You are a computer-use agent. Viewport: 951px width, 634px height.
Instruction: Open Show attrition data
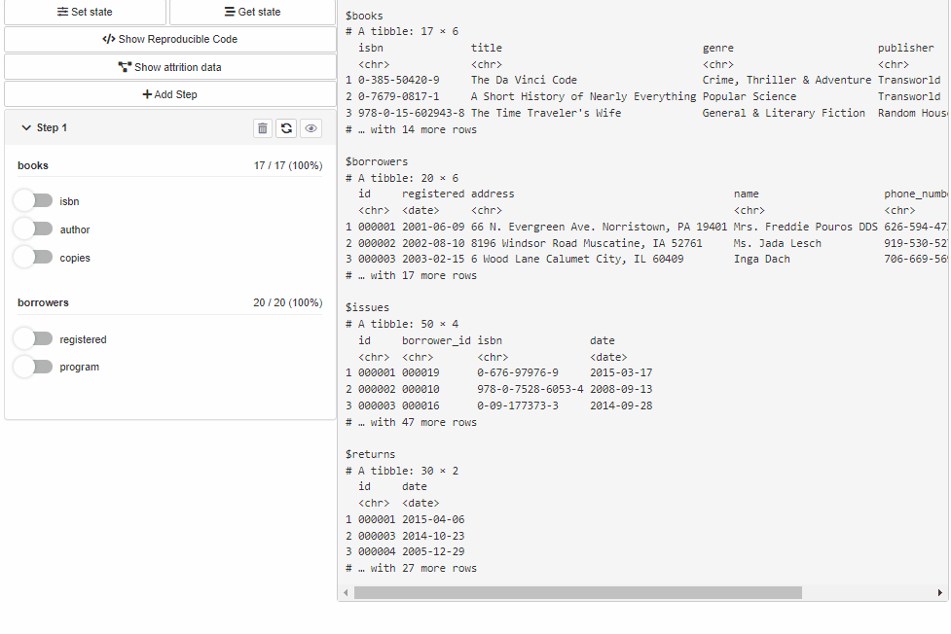coord(170,67)
